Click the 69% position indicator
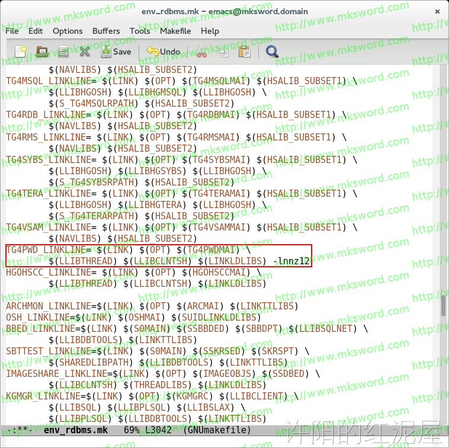 pyautogui.click(x=132, y=430)
